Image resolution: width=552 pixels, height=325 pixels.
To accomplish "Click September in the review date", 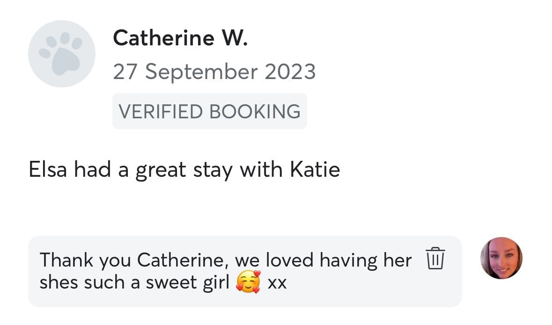I will coord(201,72).
